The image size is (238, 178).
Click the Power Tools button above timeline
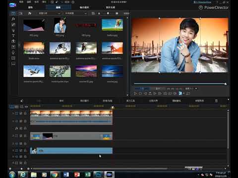point(130,101)
